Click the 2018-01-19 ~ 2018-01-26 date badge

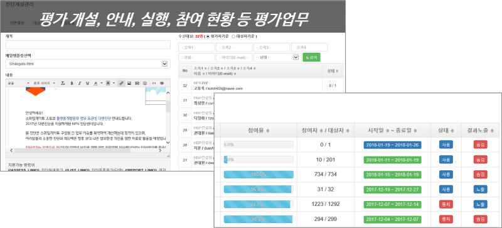[393, 144]
